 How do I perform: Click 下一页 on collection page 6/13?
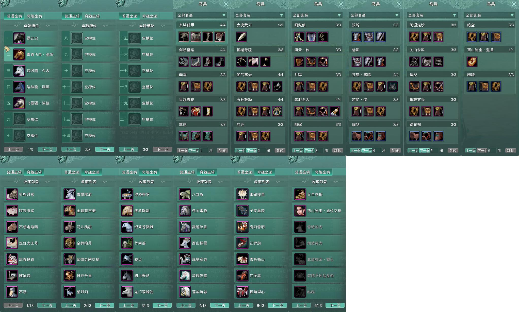(335, 305)
